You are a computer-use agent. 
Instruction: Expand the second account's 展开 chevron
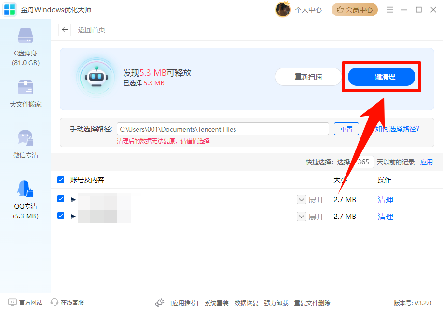point(301,216)
